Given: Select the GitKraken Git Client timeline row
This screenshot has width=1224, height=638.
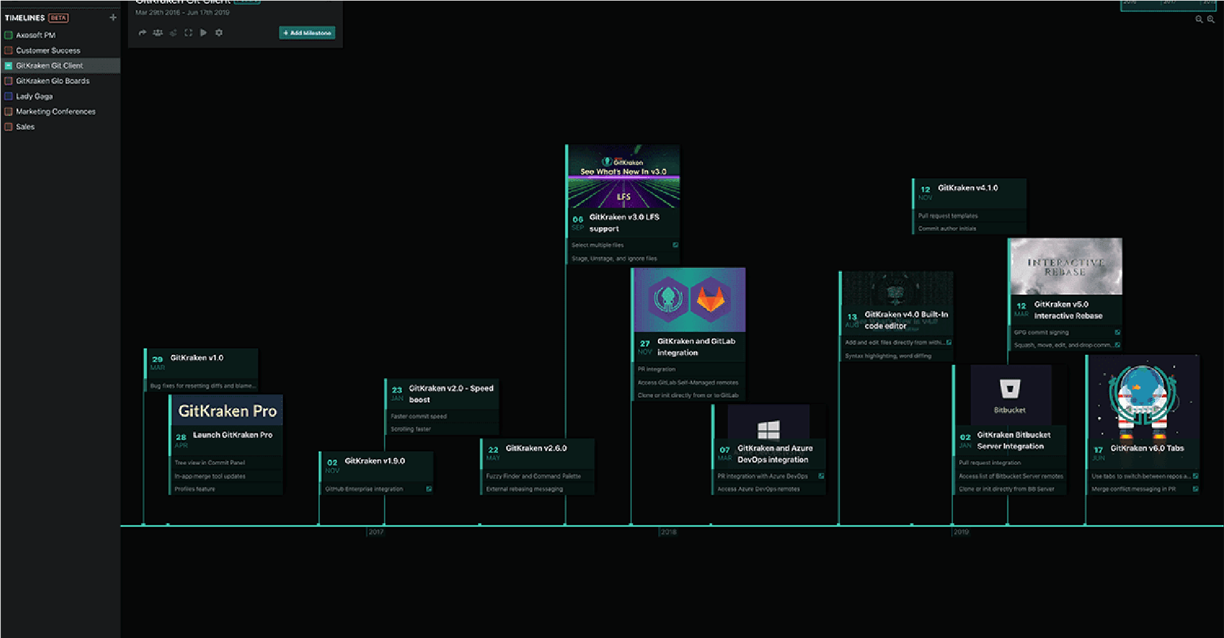Looking at the screenshot, I should click(x=60, y=65).
